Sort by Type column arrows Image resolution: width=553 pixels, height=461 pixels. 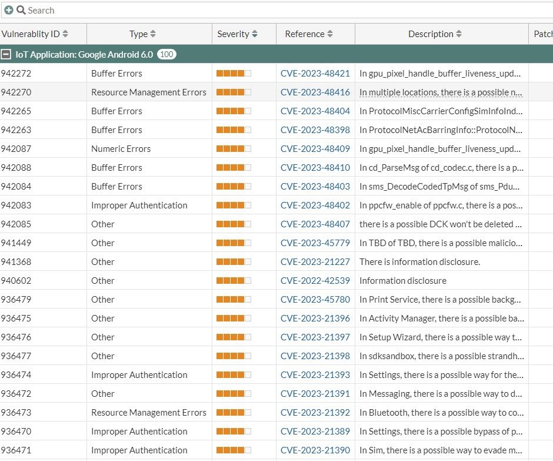pos(153,34)
